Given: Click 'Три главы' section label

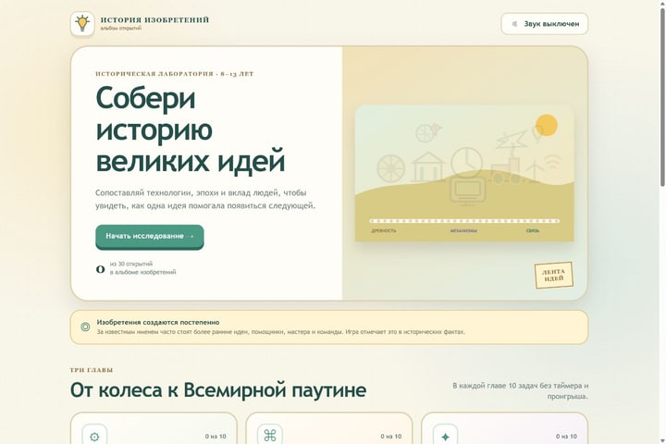Looking at the screenshot, I should (92, 370).
